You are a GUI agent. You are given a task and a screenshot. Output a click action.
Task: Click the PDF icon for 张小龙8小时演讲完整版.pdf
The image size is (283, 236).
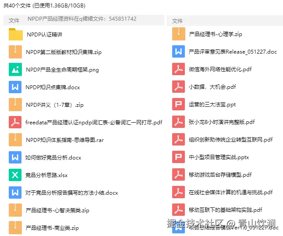click(178, 122)
